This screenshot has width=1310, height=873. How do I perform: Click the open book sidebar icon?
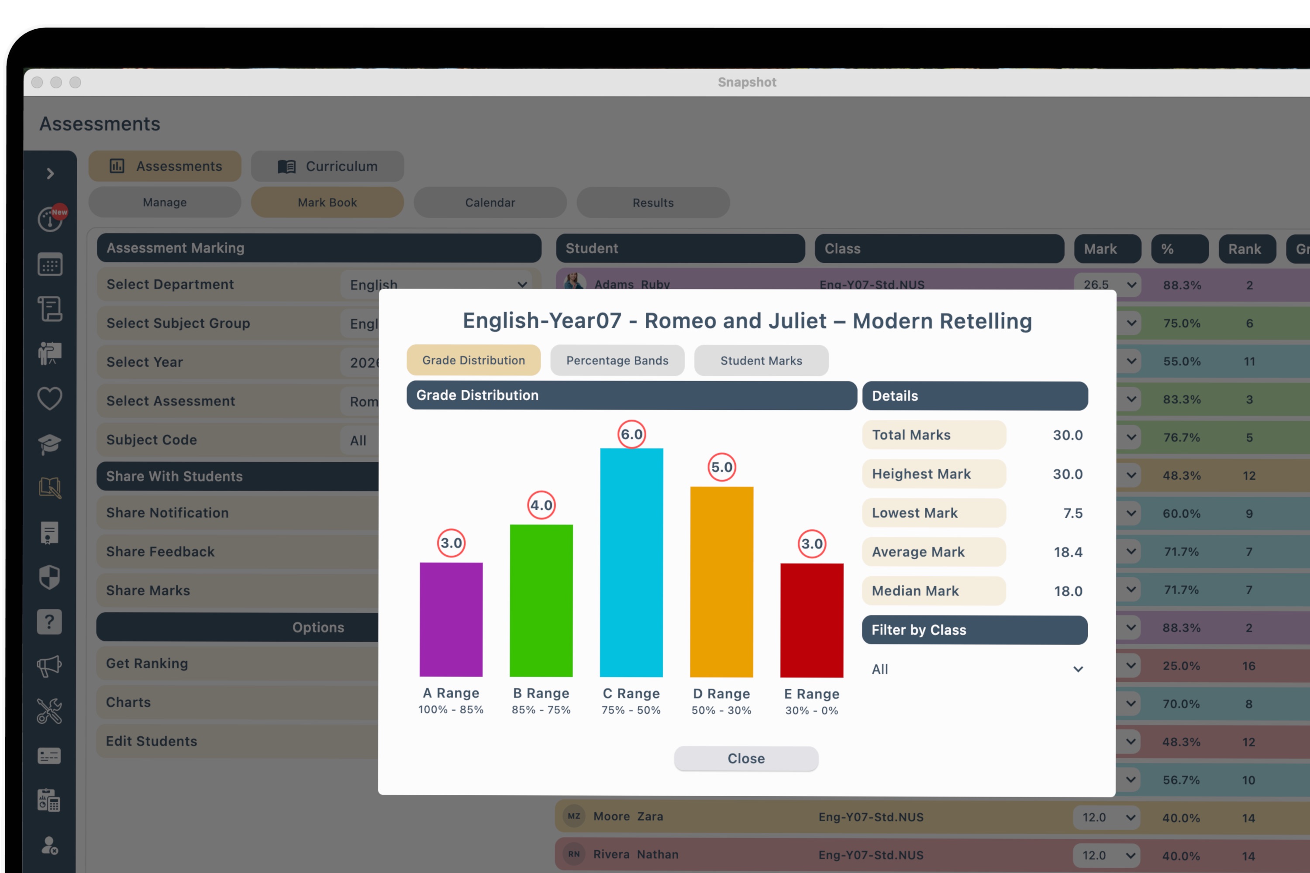(50, 488)
